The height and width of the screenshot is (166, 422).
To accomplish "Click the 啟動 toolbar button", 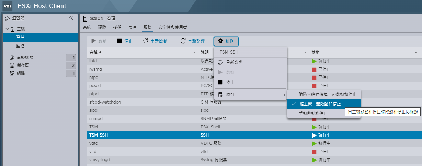I will pyautogui.click(x=99, y=41).
